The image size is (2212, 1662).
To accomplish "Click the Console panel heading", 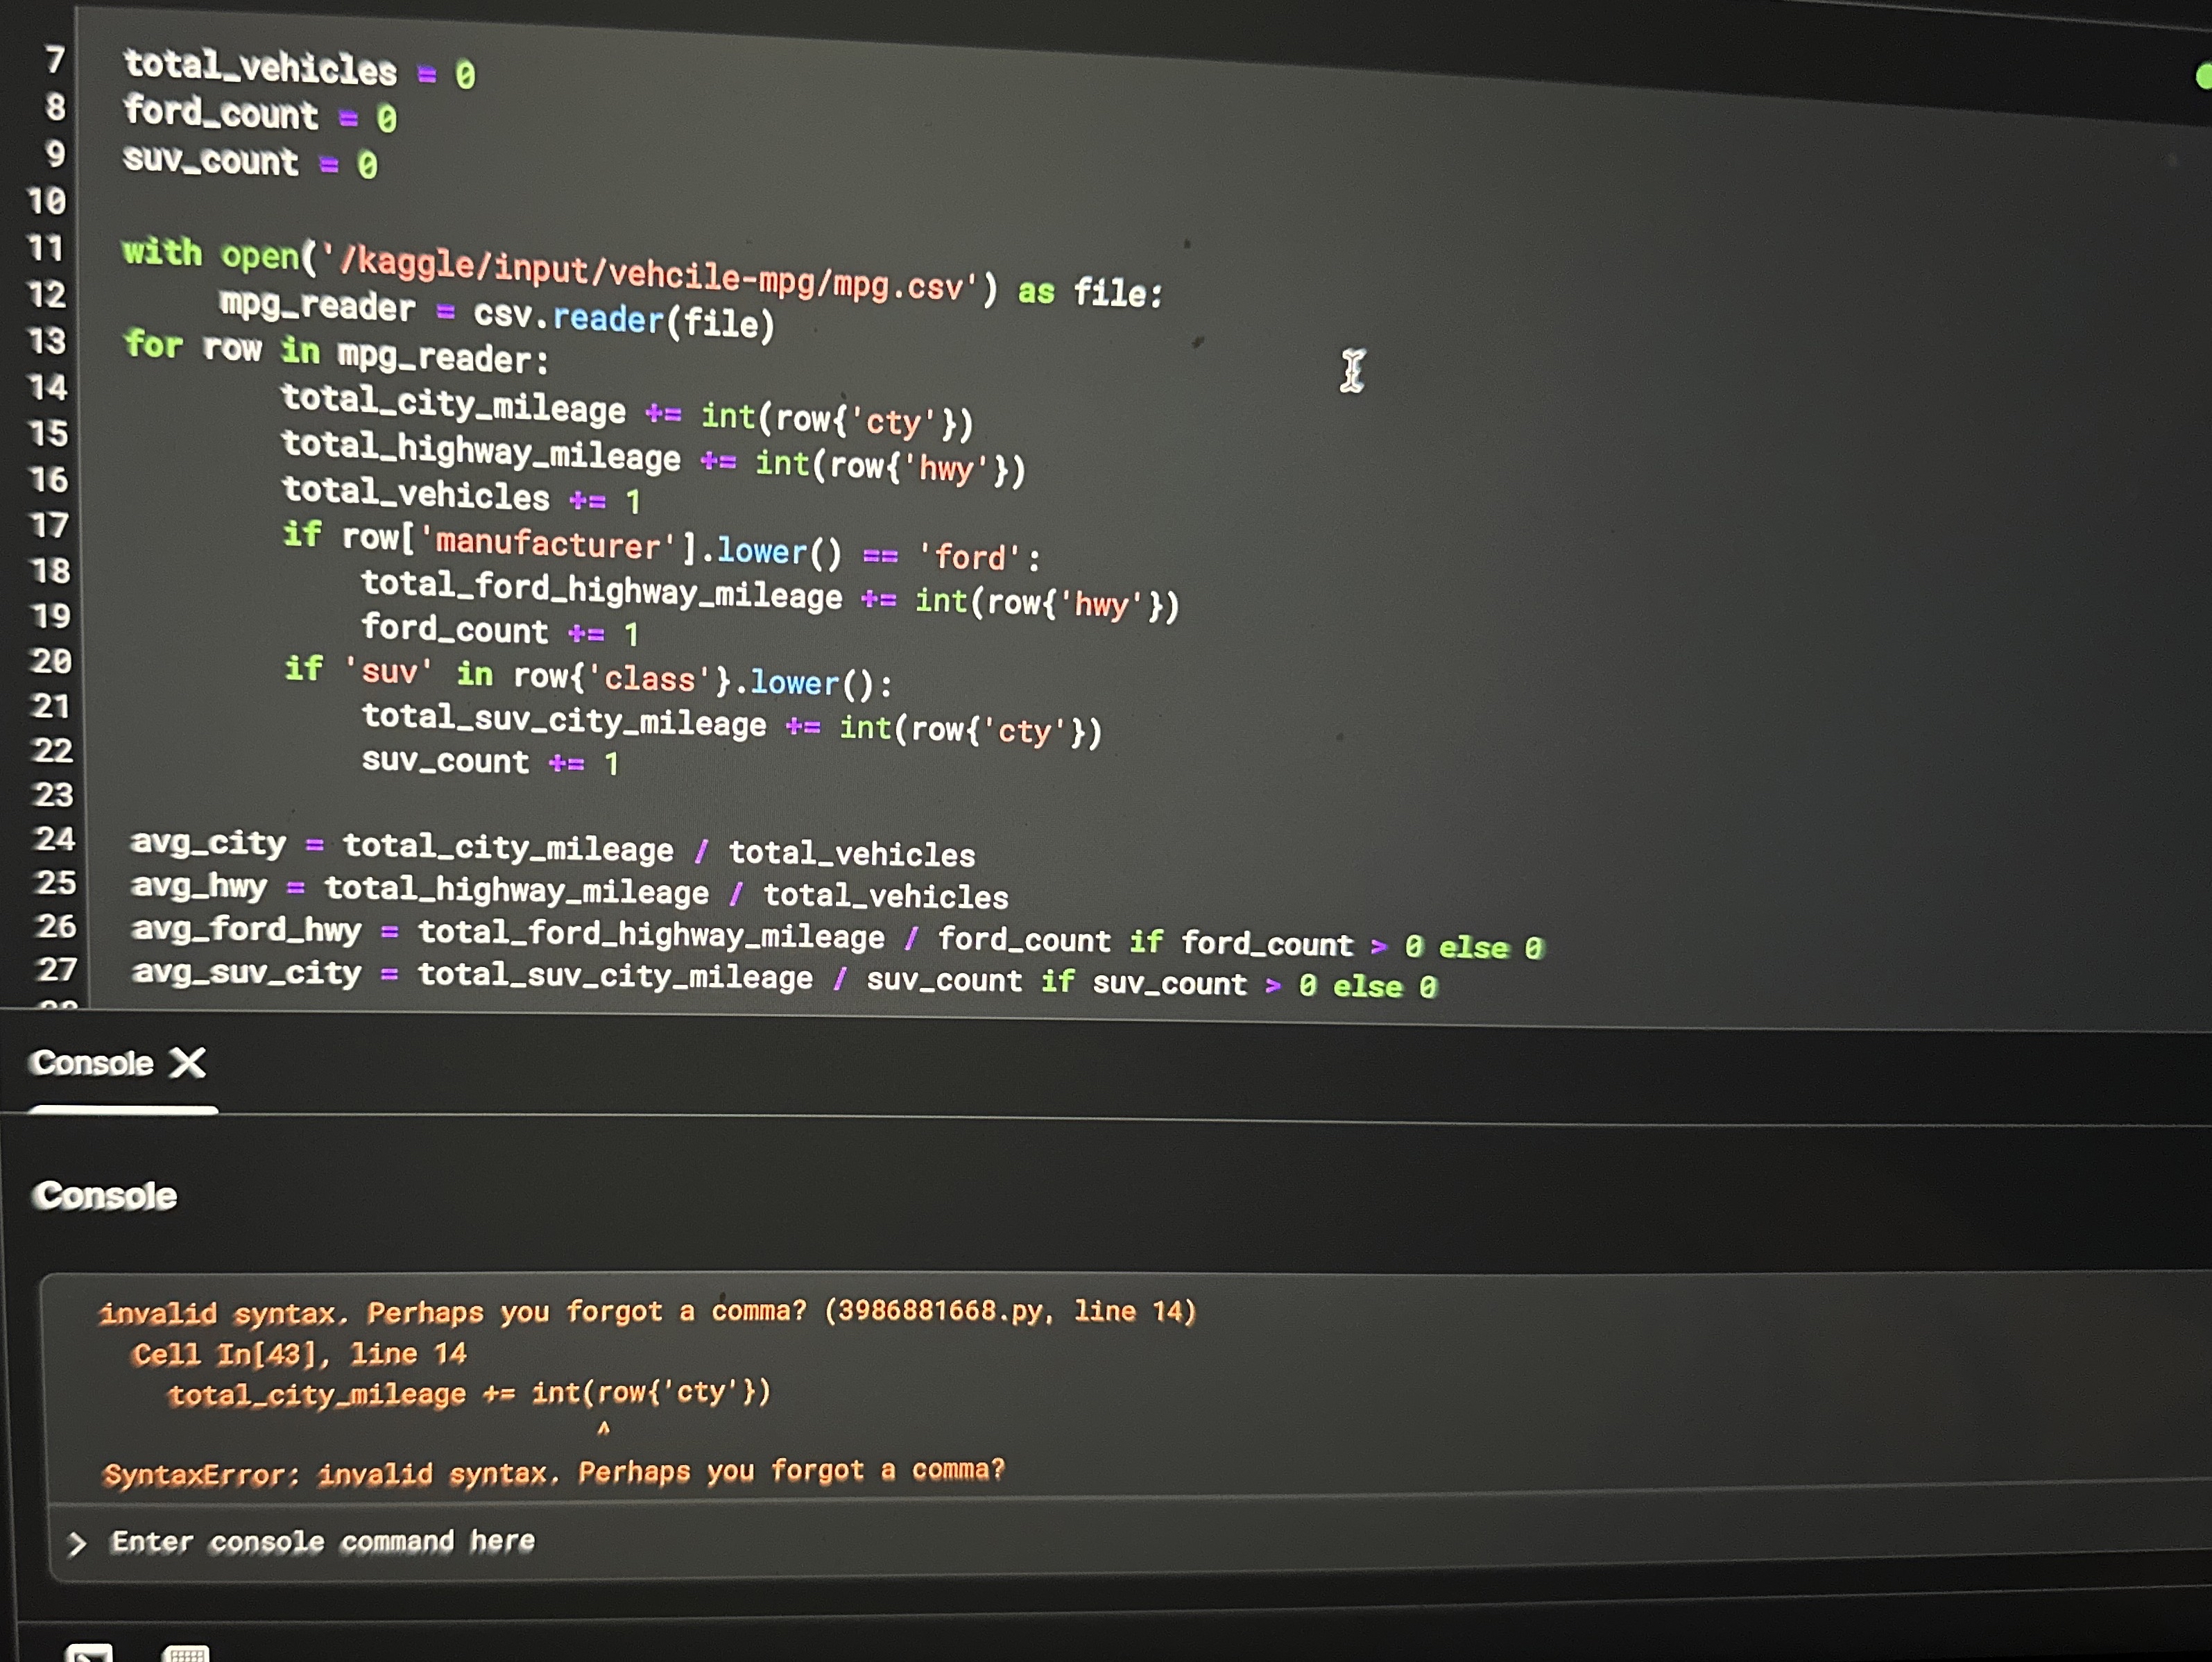I will [x=104, y=1196].
